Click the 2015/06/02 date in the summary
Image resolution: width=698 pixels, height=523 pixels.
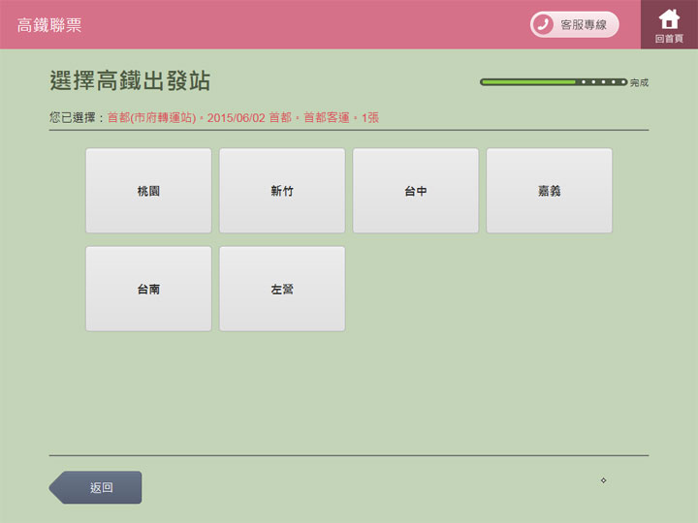[x=237, y=117]
